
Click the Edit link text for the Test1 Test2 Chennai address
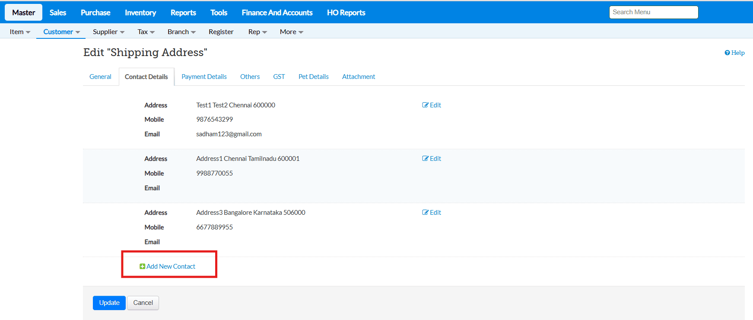435,105
